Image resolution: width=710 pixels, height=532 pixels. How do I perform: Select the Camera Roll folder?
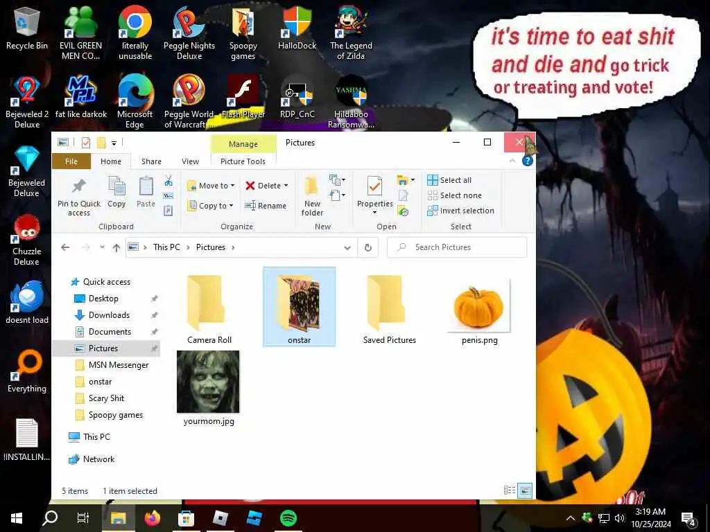click(x=209, y=310)
